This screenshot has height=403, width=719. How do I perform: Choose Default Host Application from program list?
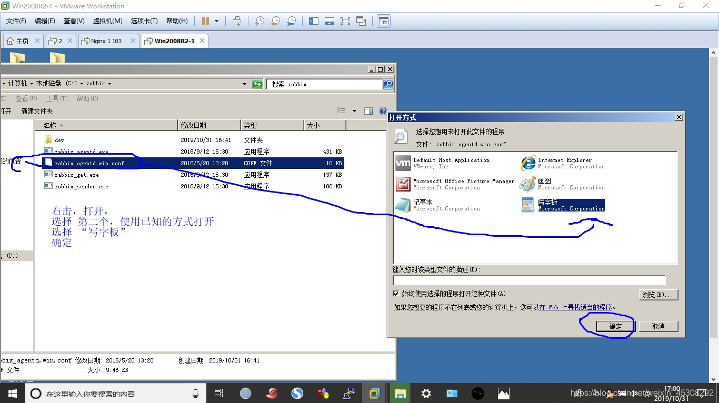click(x=442, y=163)
